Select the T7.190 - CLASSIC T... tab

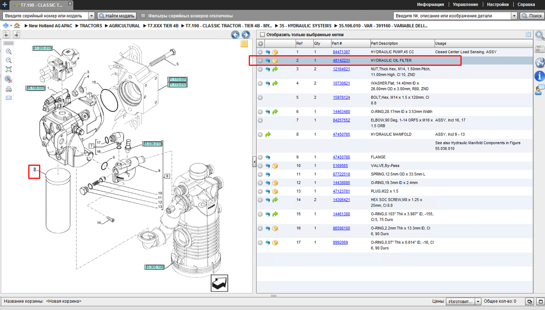pos(41,5)
